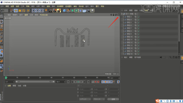This screenshot has height=103, width=183.
Task: Click the coordinate system icon
Action: (x=46, y=11)
